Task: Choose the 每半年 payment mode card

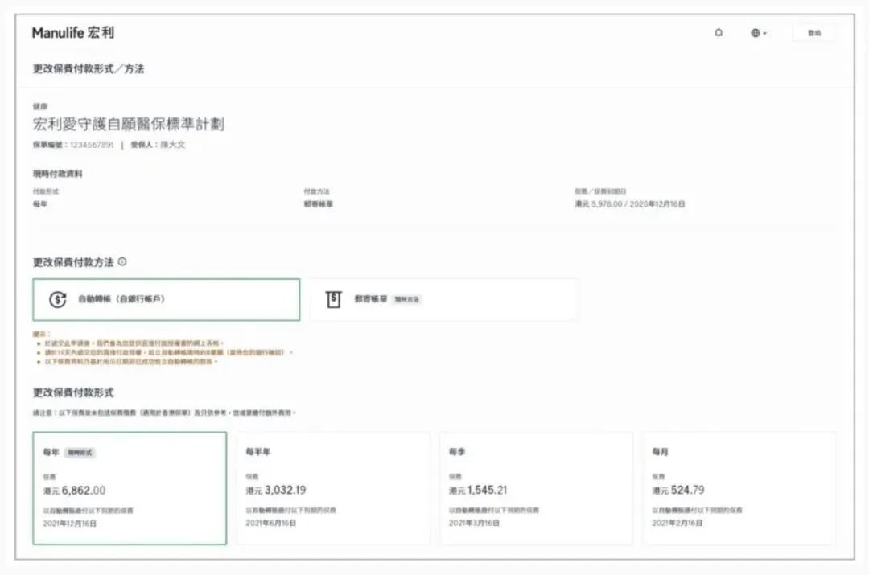Action: click(332, 488)
